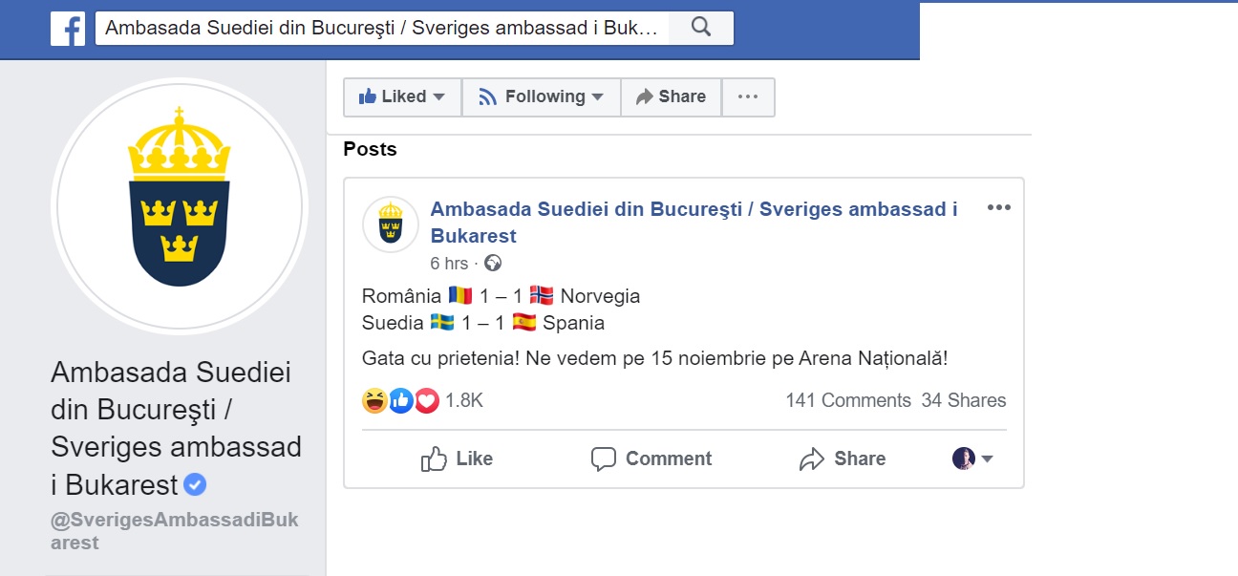Image resolution: width=1238 pixels, height=576 pixels.
Task: Like the embassy's post
Action: 457,459
